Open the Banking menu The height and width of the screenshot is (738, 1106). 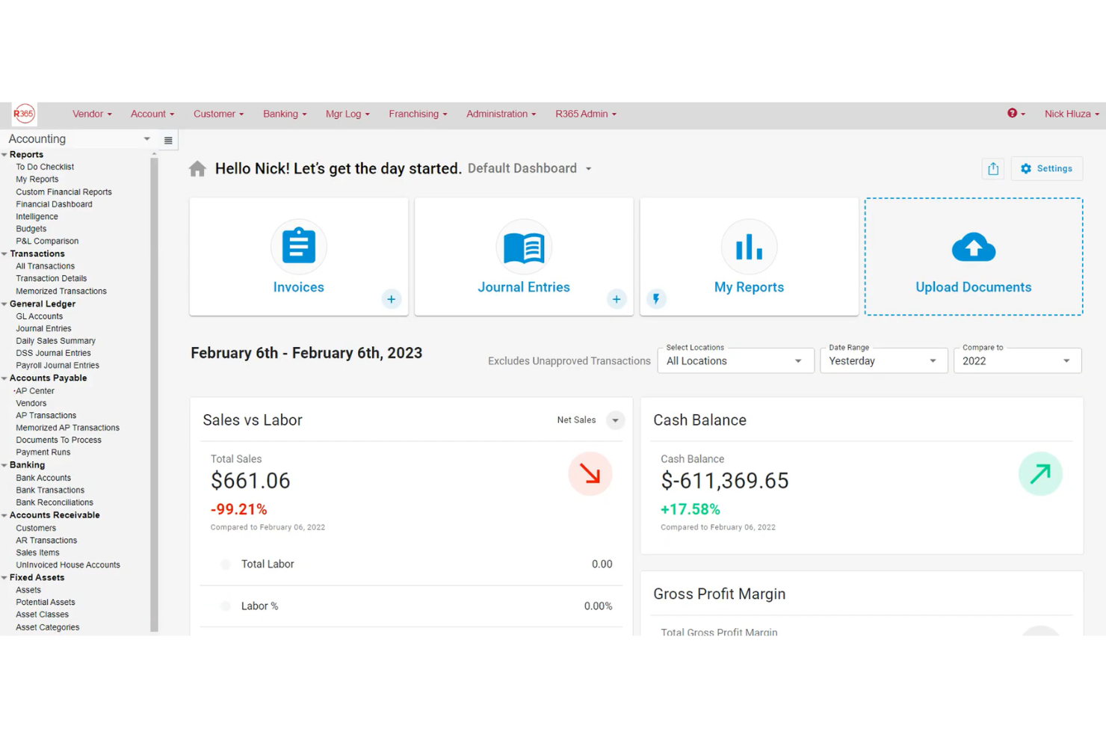(285, 114)
